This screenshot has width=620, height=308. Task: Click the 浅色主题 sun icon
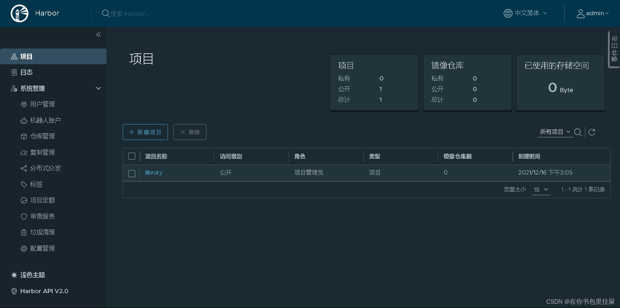[x=14, y=275]
